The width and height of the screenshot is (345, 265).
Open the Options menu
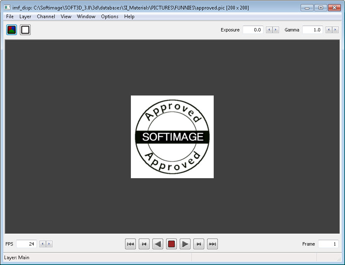(109, 17)
